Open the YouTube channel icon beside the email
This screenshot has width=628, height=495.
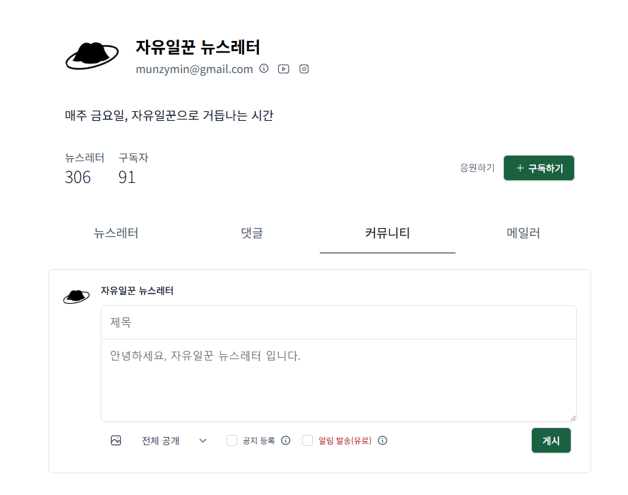click(283, 68)
